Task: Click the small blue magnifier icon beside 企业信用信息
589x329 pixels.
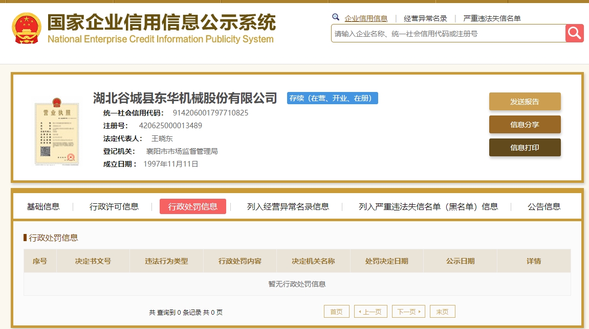Action: pyautogui.click(x=336, y=17)
